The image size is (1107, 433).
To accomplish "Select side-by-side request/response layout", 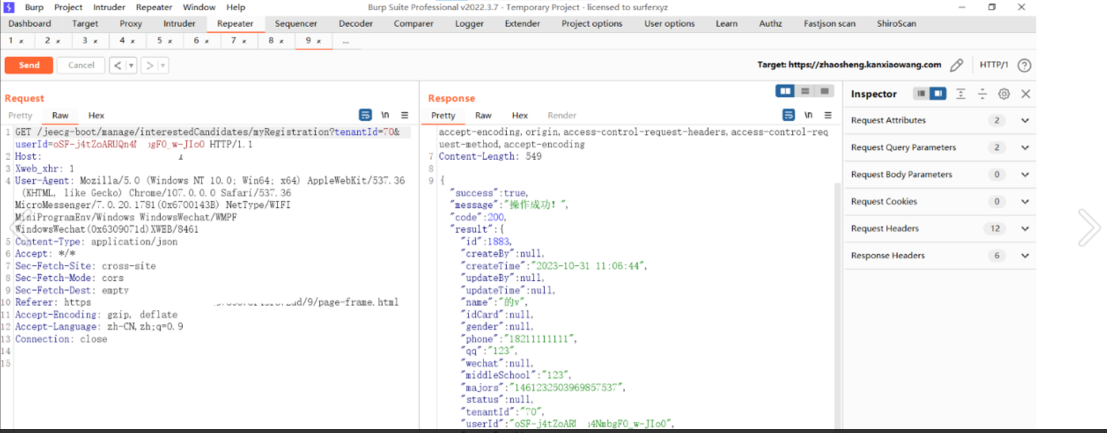I will (785, 91).
